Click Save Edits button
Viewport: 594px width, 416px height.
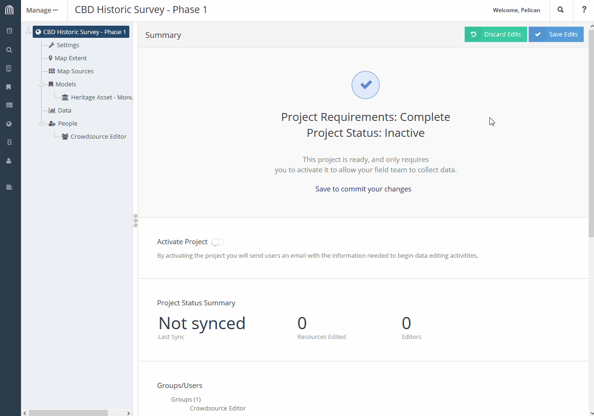pos(556,35)
